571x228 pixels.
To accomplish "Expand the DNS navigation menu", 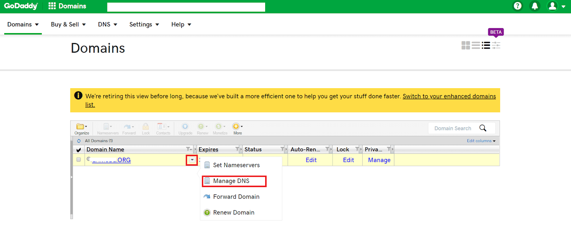I will point(107,24).
